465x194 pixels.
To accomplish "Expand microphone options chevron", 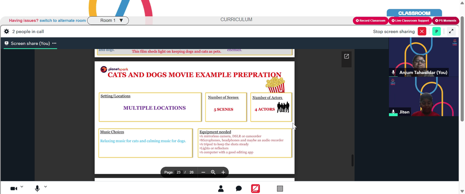I will (x=46, y=187).
